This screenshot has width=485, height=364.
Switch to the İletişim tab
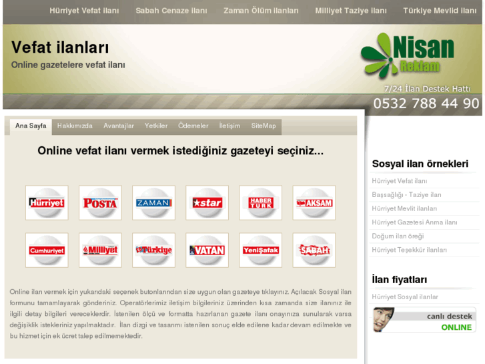pos(229,126)
